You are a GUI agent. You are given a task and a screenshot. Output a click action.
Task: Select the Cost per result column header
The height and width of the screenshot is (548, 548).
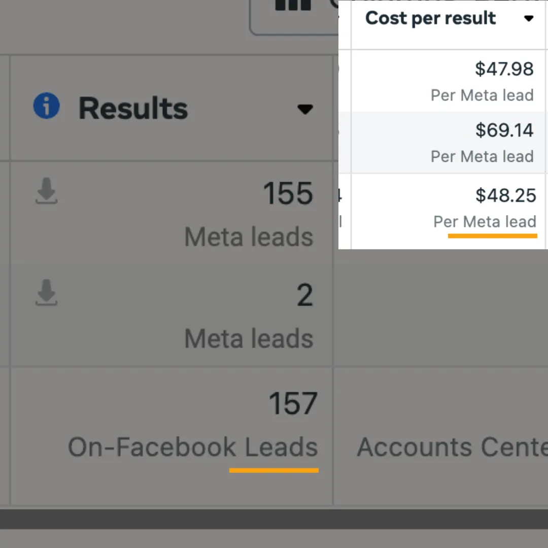point(430,18)
